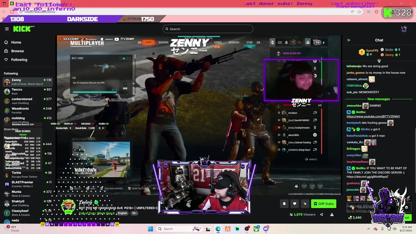This screenshot has height=234, width=416.
Task: Open the chat emoji picker
Action: click(x=406, y=207)
